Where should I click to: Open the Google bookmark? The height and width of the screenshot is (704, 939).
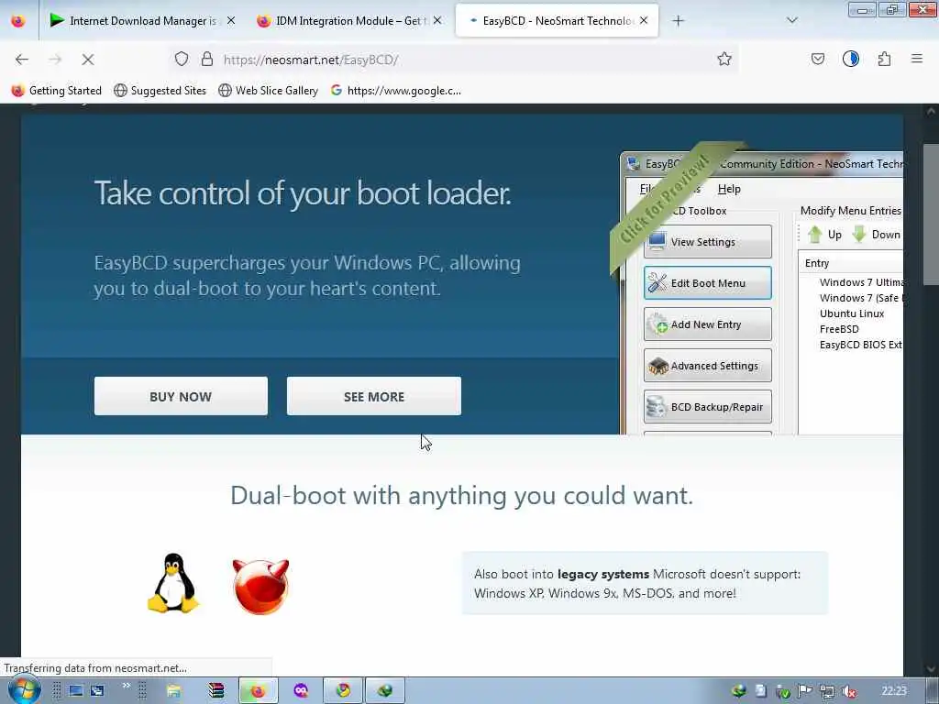click(396, 91)
